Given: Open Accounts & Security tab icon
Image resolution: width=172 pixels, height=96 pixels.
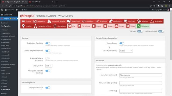Looking at the screenshot, I should point(49,21).
